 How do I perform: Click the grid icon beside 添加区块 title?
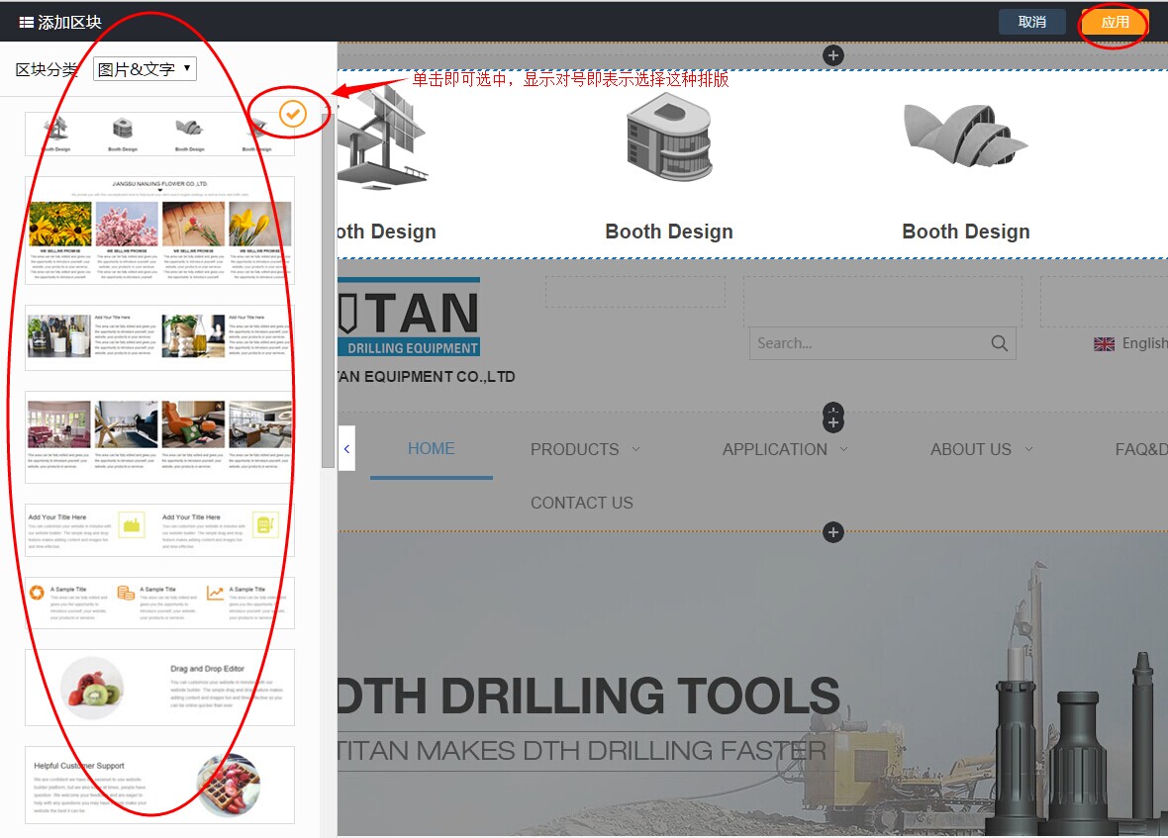pos(27,22)
